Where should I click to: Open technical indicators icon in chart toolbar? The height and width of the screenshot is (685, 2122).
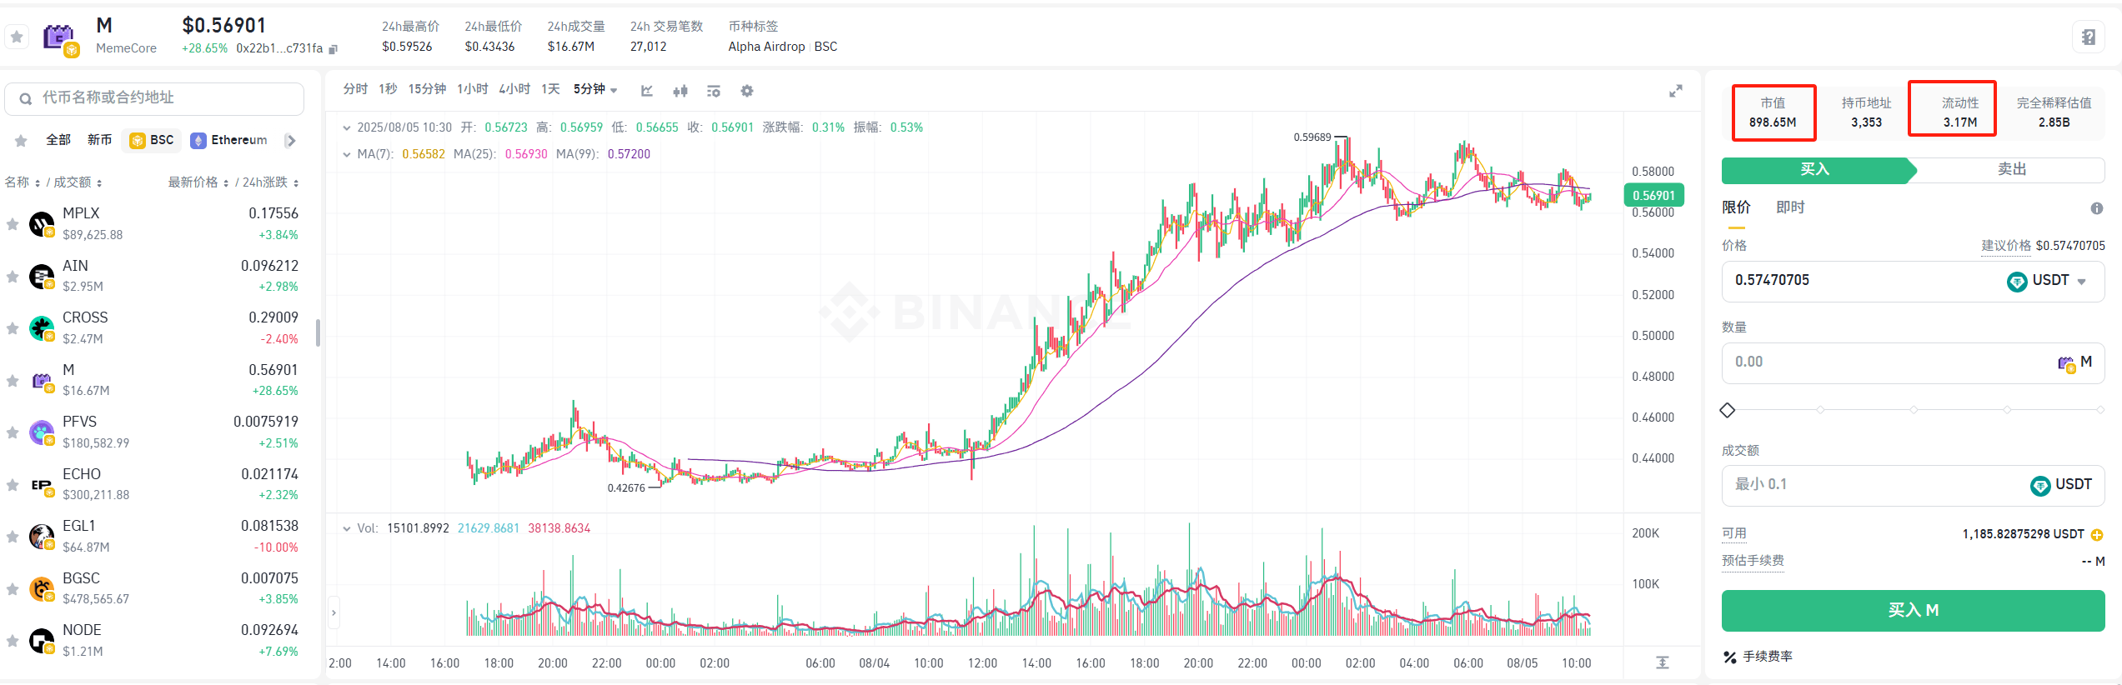pyautogui.click(x=647, y=91)
